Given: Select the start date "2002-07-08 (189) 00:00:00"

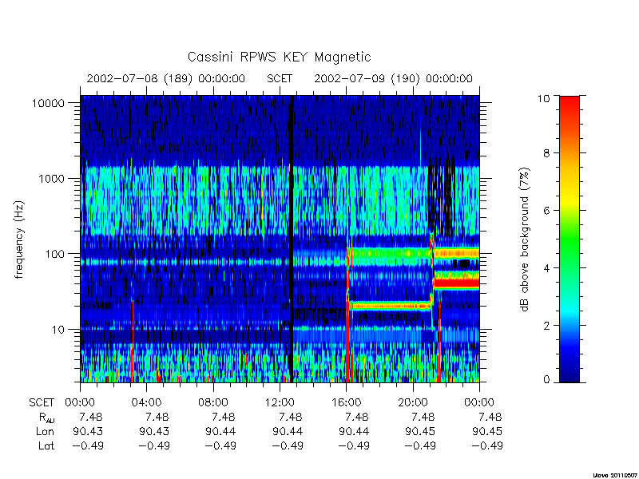Looking at the screenshot, I should 166,78.
